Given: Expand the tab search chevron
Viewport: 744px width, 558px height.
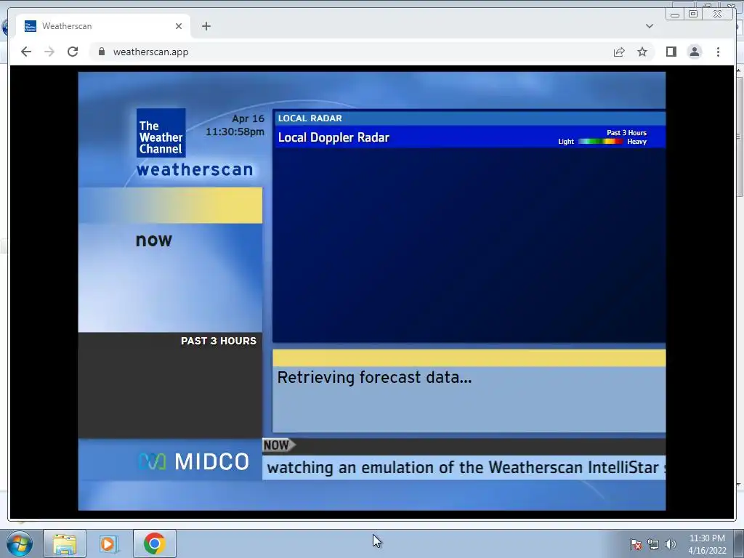Looking at the screenshot, I should (649, 26).
